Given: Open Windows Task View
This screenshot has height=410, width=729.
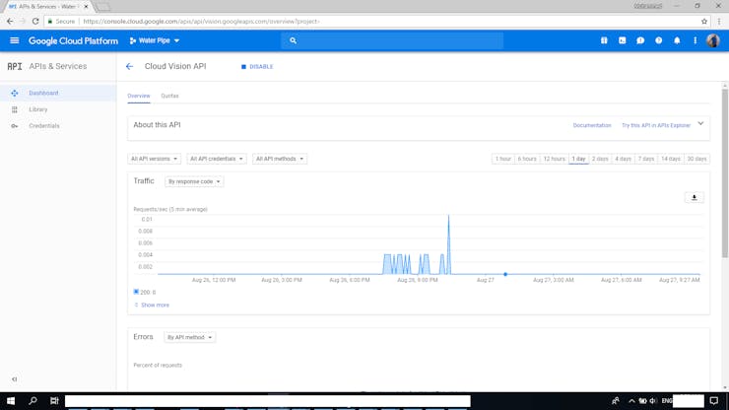Looking at the screenshot, I should pos(54,401).
